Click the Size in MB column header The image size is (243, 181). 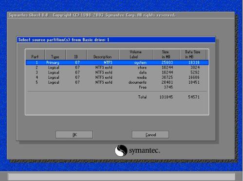166,54
